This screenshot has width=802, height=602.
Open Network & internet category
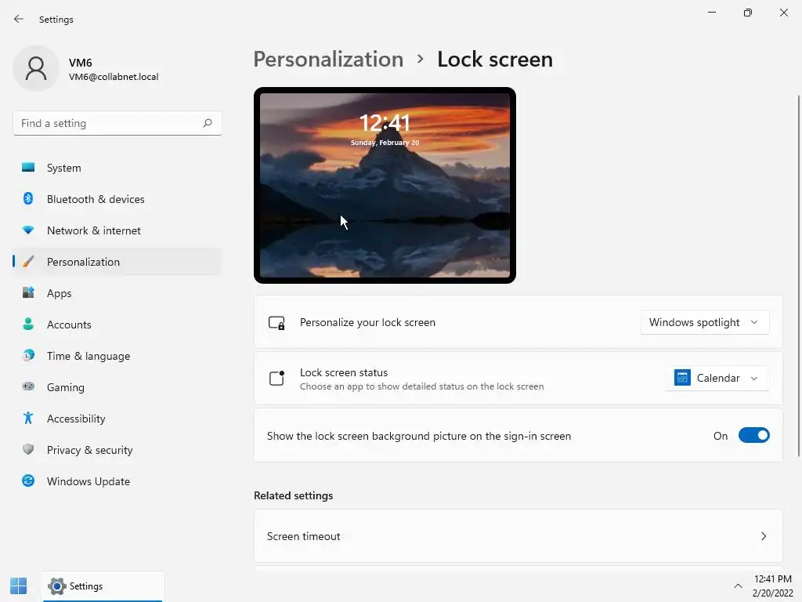(x=117, y=230)
